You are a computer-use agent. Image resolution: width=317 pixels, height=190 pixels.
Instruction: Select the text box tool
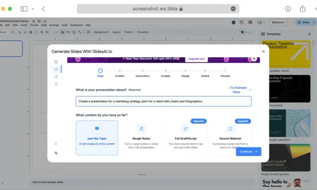pos(68,32)
